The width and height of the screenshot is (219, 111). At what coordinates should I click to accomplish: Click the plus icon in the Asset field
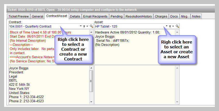tap(173, 26)
